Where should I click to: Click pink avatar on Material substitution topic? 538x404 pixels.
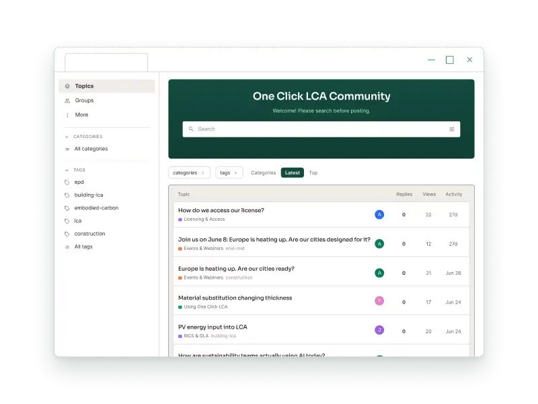point(379,301)
